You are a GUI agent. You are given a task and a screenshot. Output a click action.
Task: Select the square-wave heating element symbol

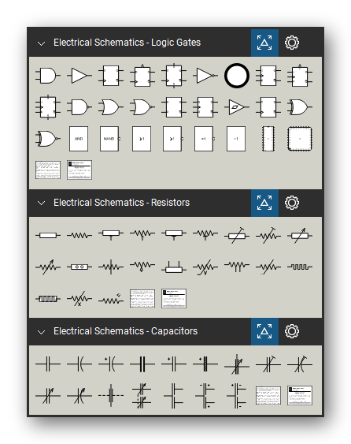(x=300, y=267)
